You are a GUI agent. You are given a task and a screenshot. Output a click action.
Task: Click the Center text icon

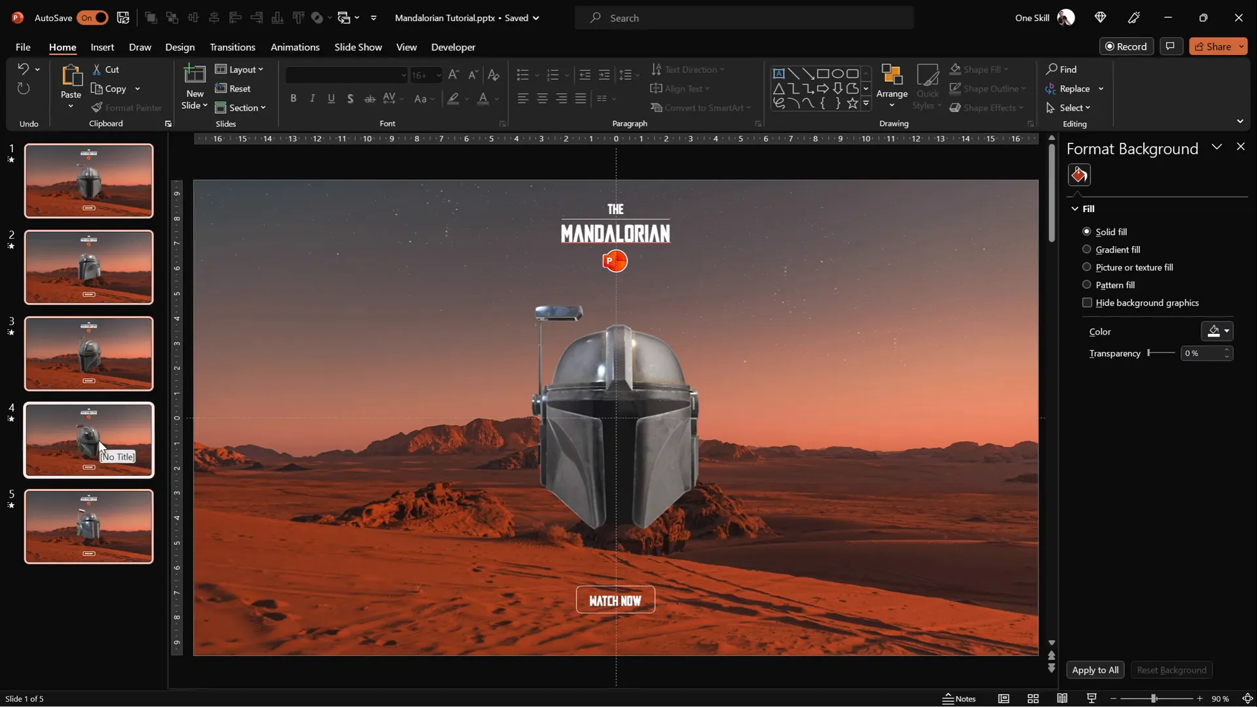pyautogui.click(x=542, y=98)
